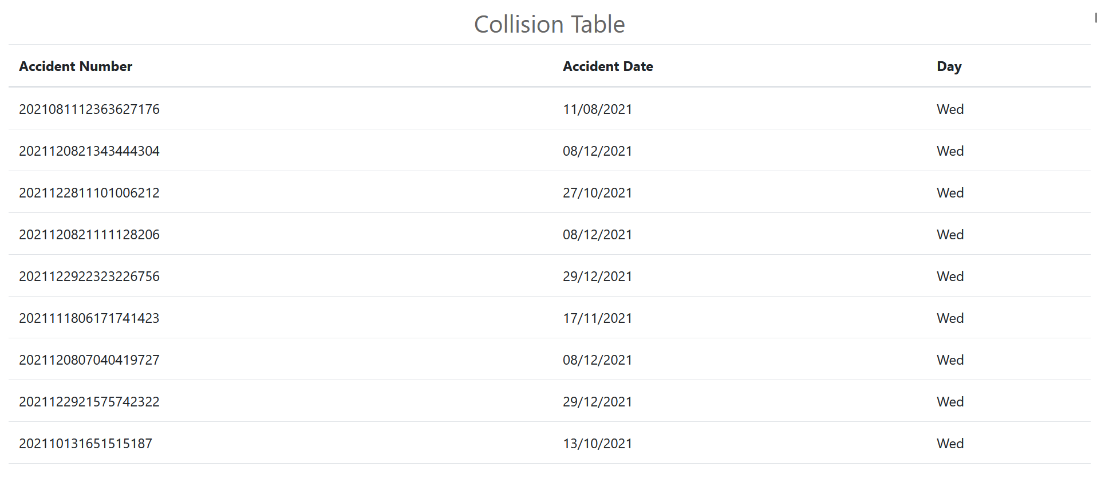Screen dimensions: 1097x478
Task: Select accident number 2021122922323226756
Action: coord(89,276)
